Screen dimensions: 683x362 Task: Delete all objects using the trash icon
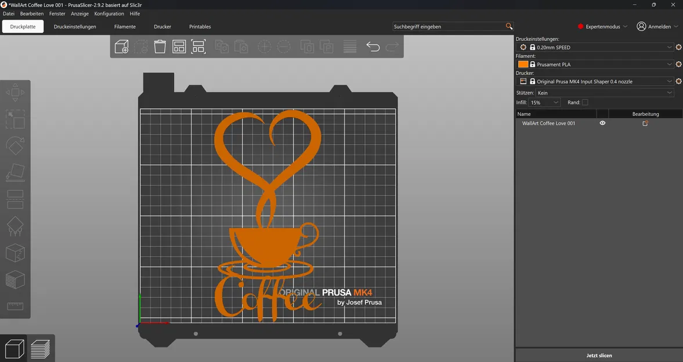tap(160, 46)
